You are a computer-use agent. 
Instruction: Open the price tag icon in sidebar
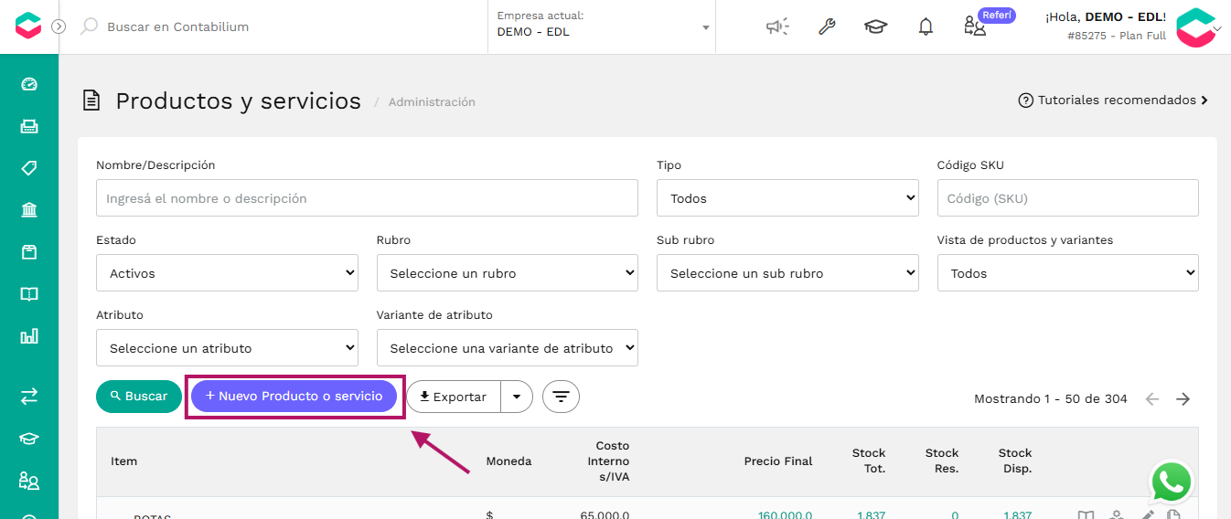pos(29,168)
